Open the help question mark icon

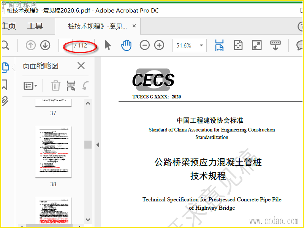coord(301,26)
